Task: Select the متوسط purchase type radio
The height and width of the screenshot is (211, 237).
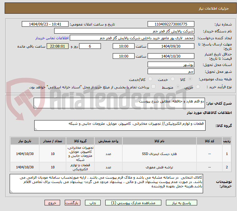Action: pyautogui.click(x=178, y=87)
